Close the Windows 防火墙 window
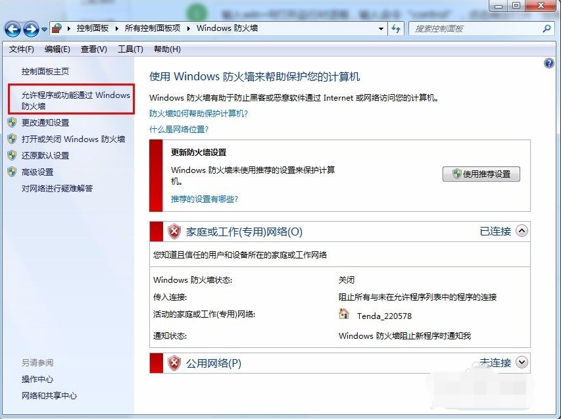561x419 pixels. click(542, 5)
